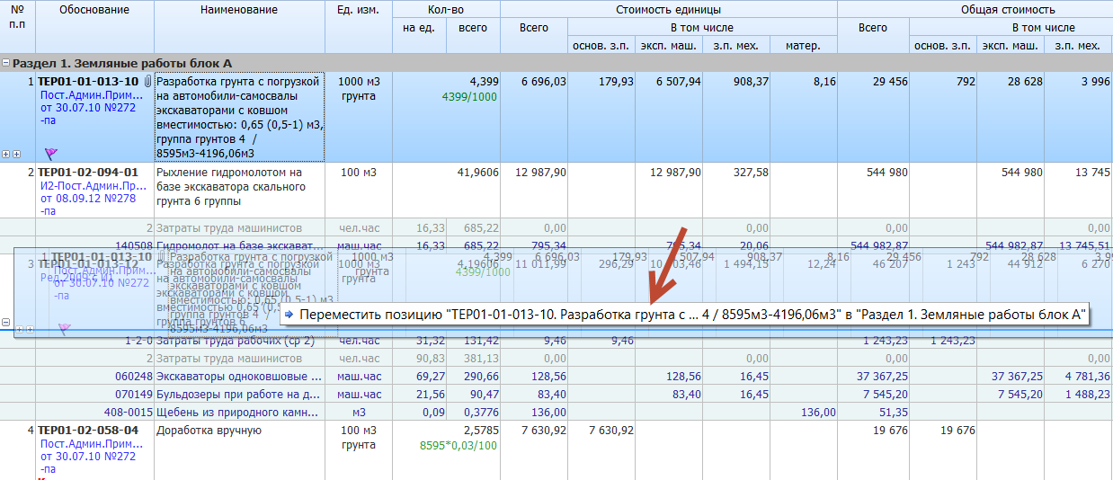1113x480 pixels.
Task: Select resource Щебень из природного камн...
Action: tap(237, 413)
